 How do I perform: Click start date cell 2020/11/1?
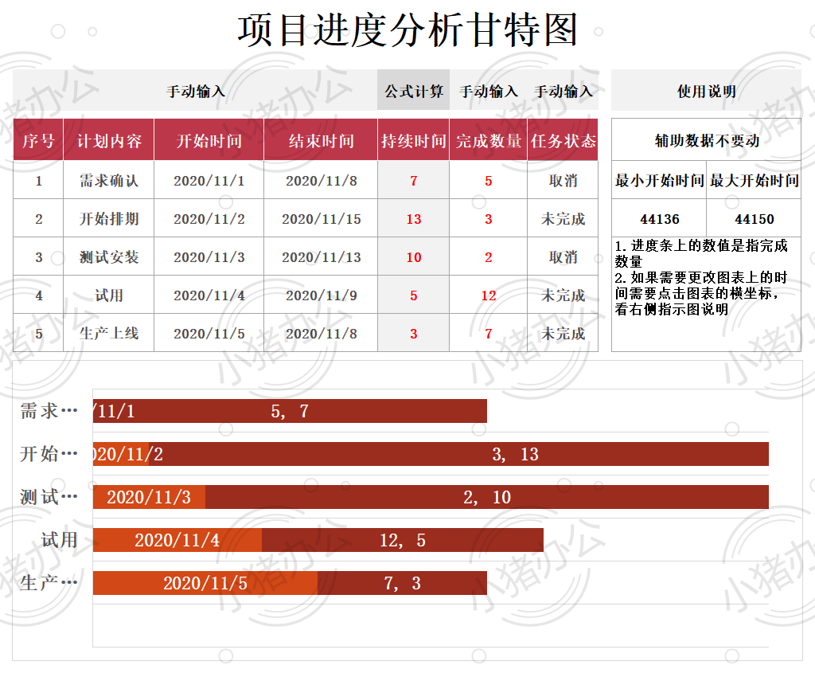coord(209,180)
